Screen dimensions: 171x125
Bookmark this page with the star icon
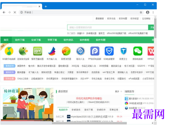(141, 12)
